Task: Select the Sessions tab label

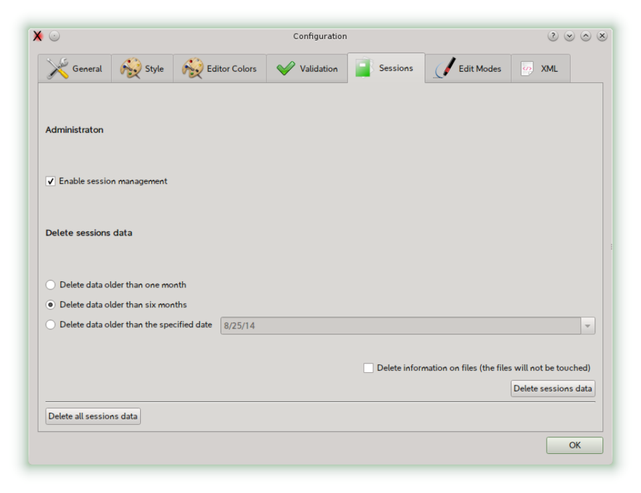Action: click(396, 68)
